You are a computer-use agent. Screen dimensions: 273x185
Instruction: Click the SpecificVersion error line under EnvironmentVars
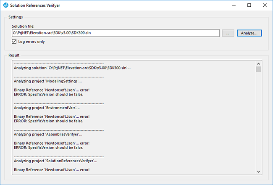[x=49, y=121]
